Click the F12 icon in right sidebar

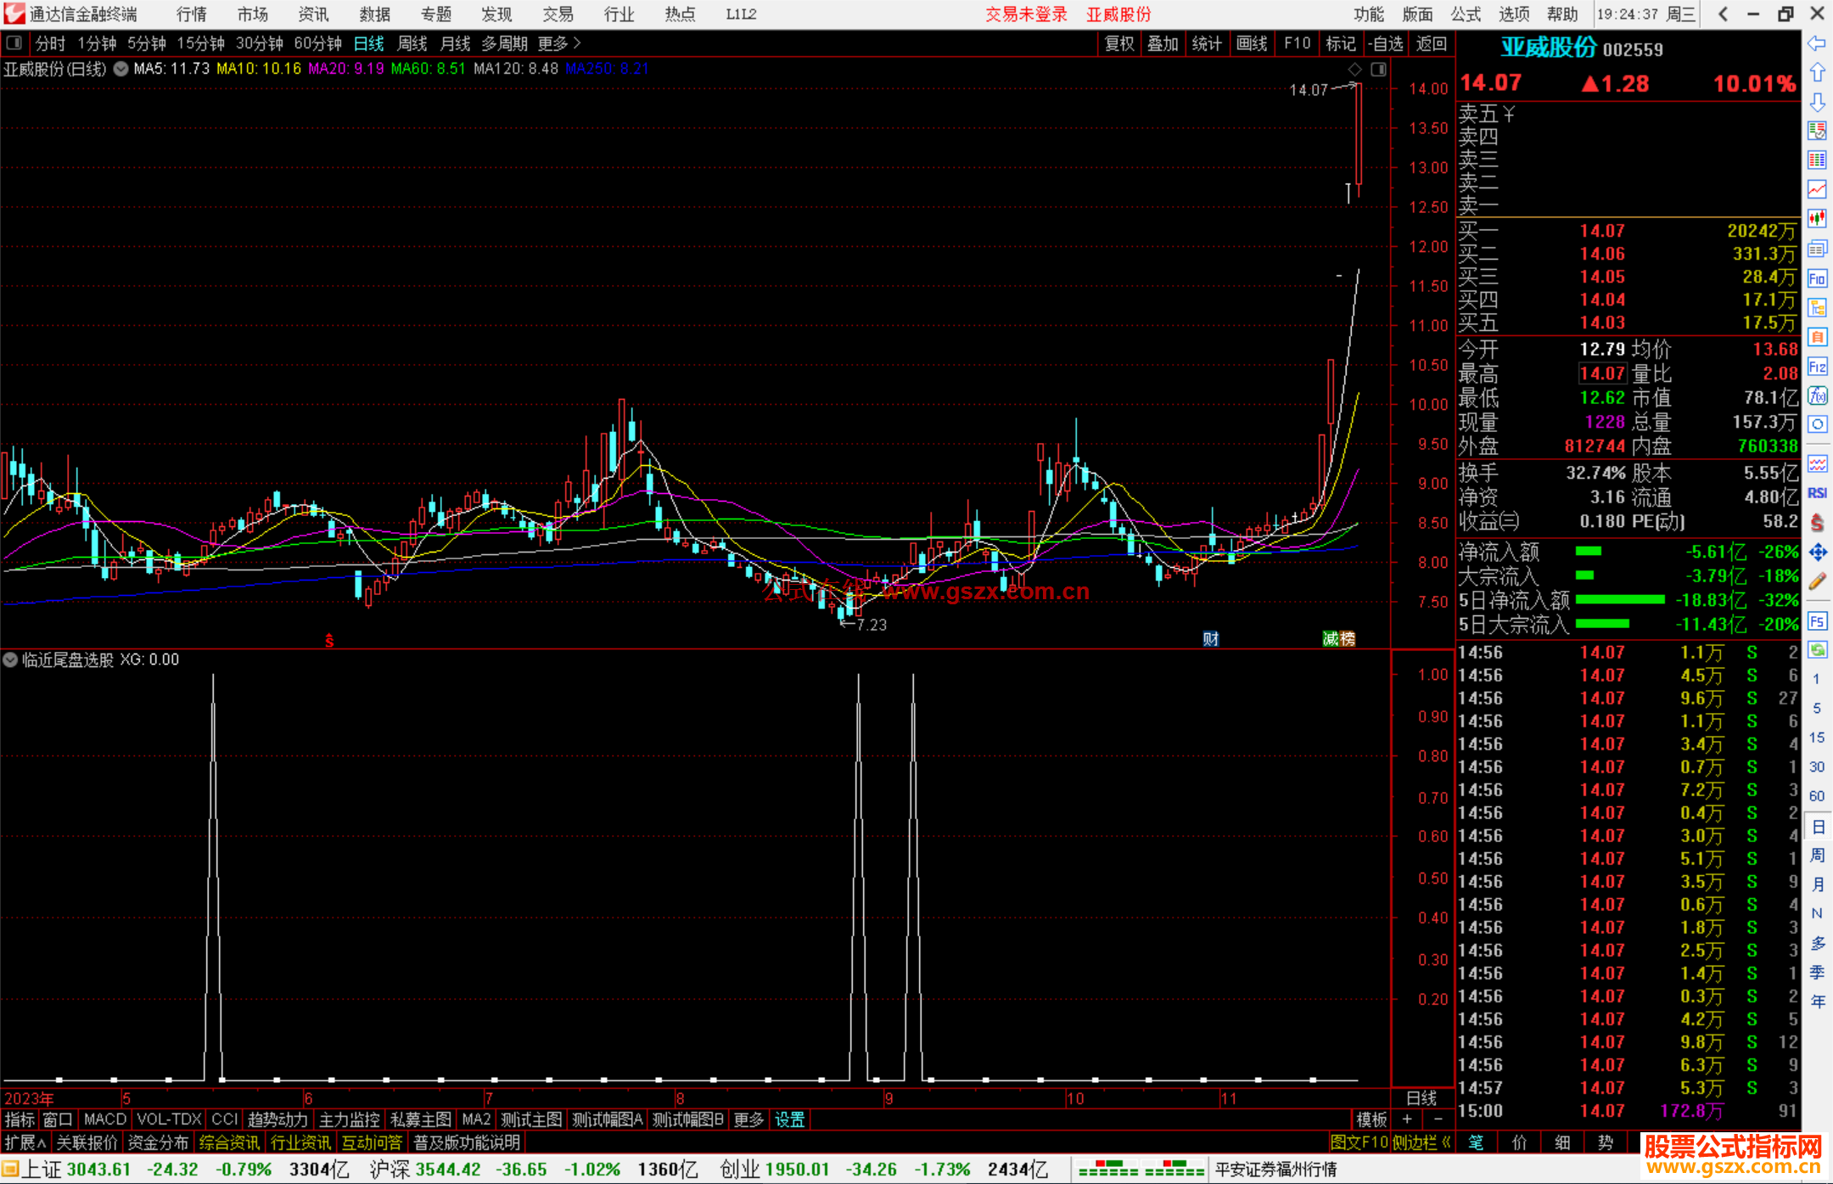pyautogui.click(x=1817, y=367)
